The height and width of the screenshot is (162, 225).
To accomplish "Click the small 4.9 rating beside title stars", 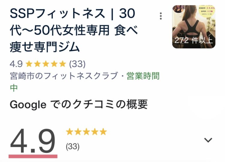I will [16, 64].
